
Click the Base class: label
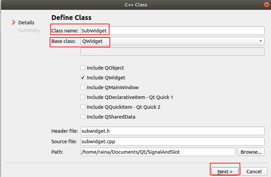64,41
